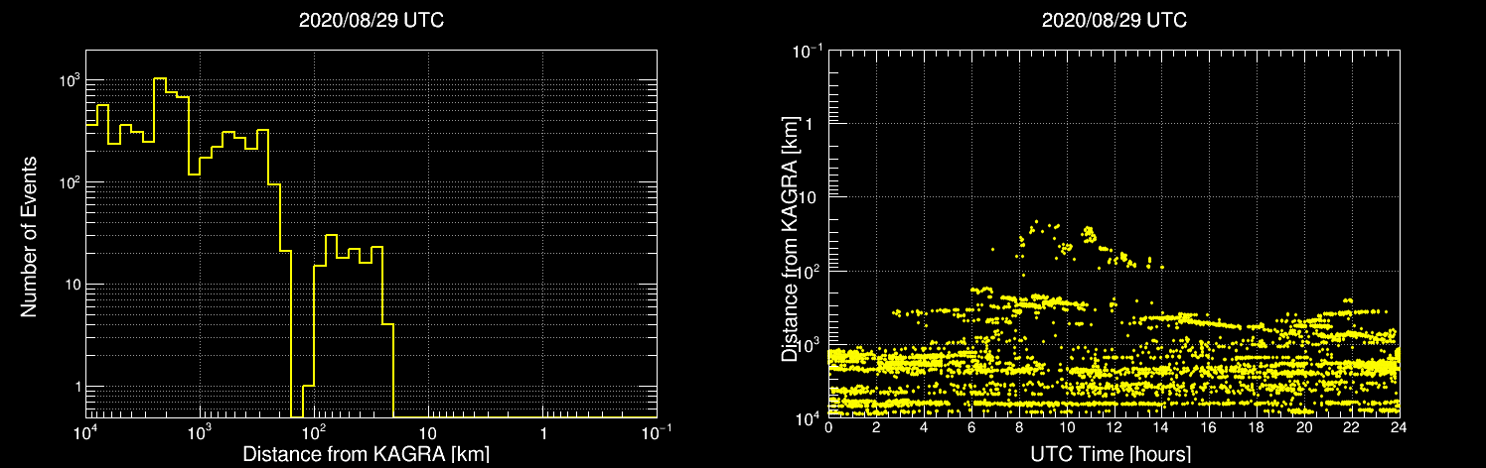Click the histogram title "2020/08/29 UTC"
The height and width of the screenshot is (468, 1486).
pyautogui.click(x=371, y=21)
